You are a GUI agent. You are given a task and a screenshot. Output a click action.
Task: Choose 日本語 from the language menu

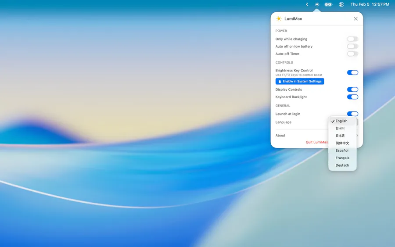click(x=343, y=136)
